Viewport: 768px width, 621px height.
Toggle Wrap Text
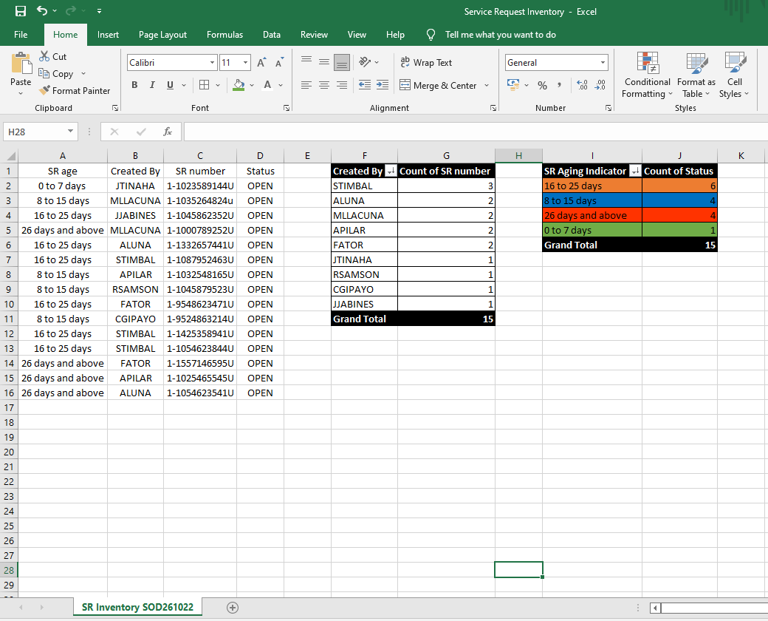[x=425, y=62]
